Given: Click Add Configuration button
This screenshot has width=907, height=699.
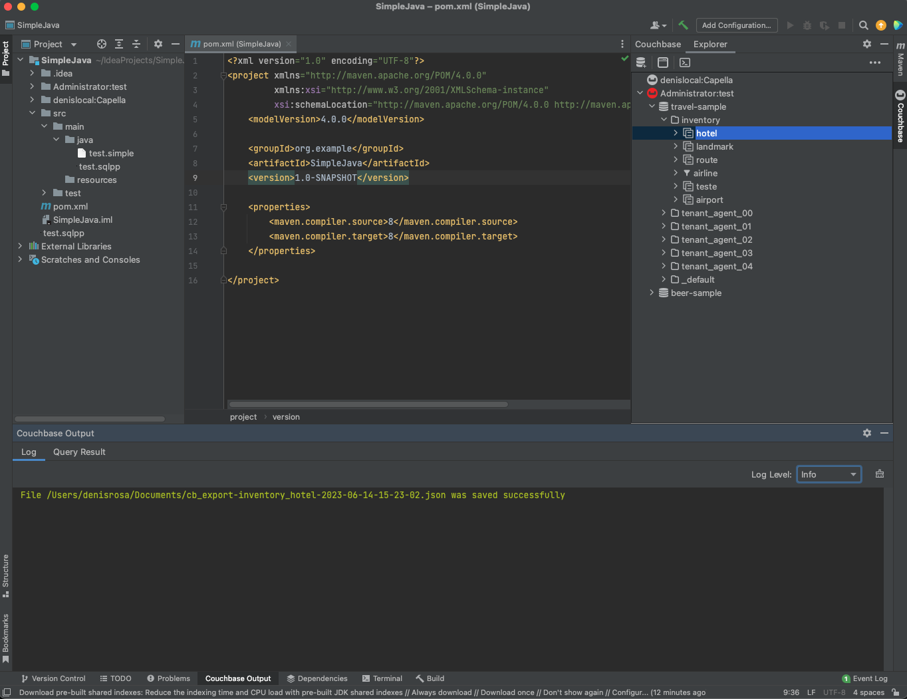Looking at the screenshot, I should point(736,25).
